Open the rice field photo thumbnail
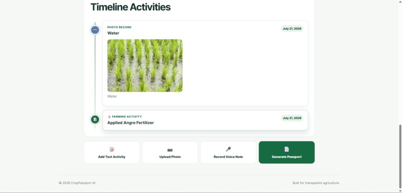The width and height of the screenshot is (402, 193). (145, 66)
